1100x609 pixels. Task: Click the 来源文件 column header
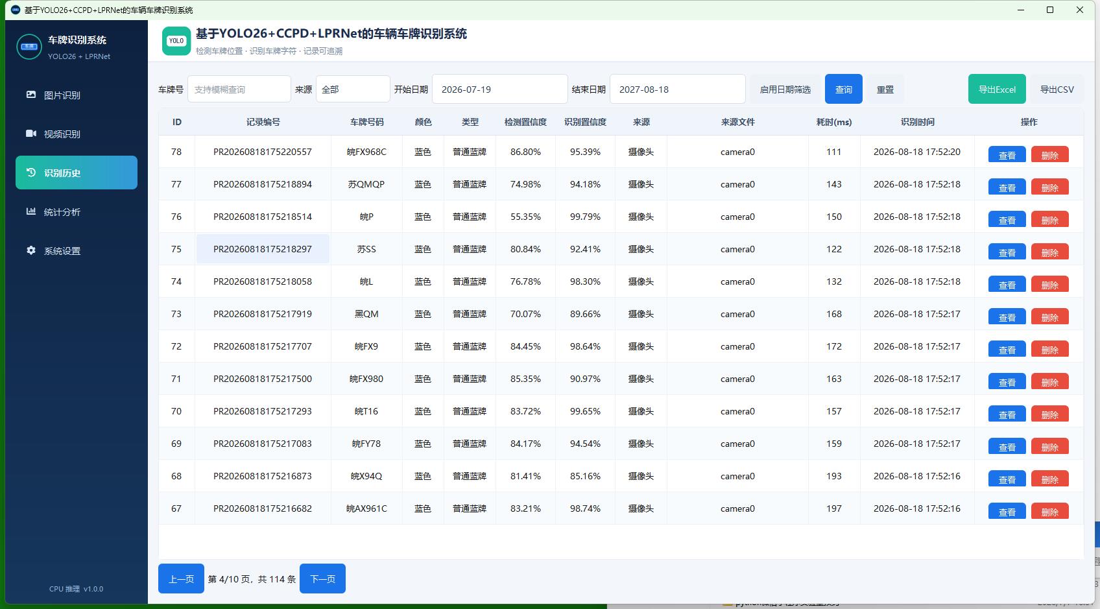point(737,122)
